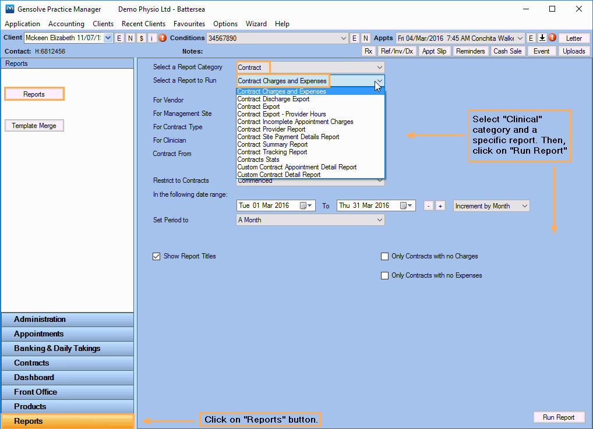Click the 'E' edit icon beside Conditions

tap(354, 38)
